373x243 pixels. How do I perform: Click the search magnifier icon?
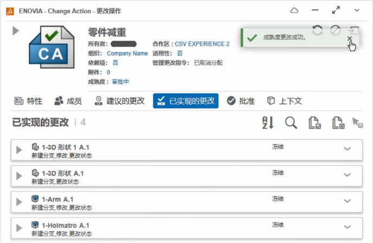(x=291, y=123)
